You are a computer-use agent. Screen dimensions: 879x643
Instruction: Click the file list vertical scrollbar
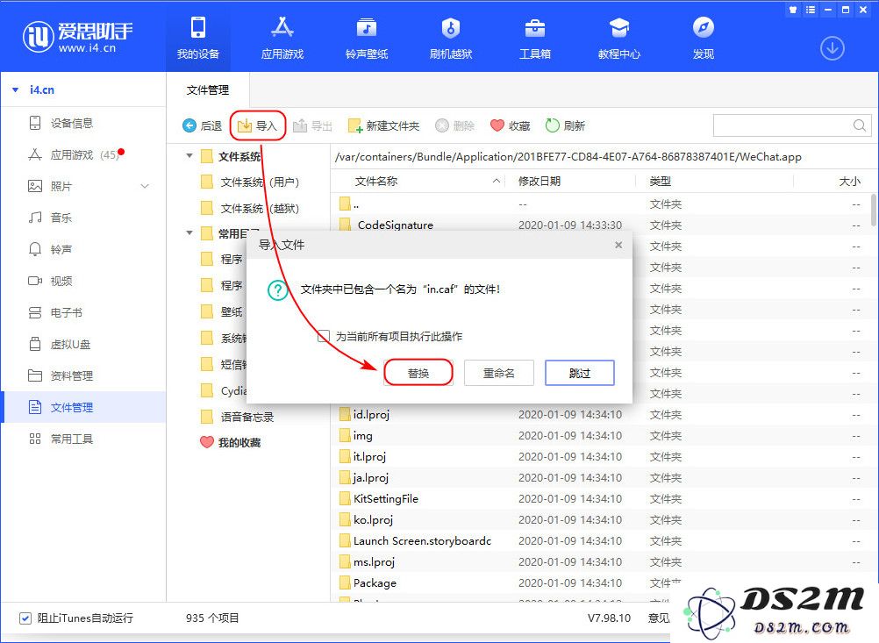(x=875, y=210)
